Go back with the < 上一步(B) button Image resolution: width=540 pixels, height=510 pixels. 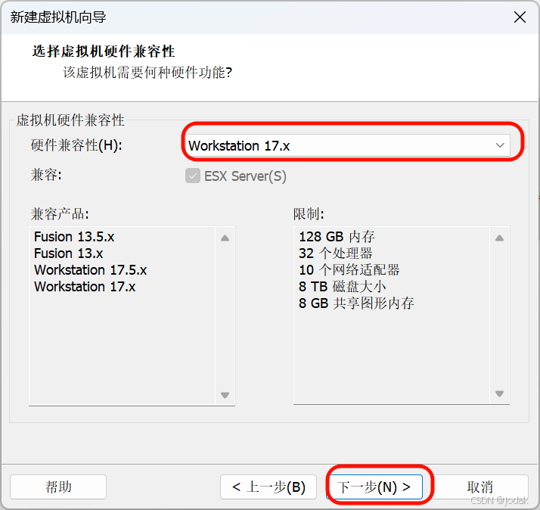tap(268, 487)
